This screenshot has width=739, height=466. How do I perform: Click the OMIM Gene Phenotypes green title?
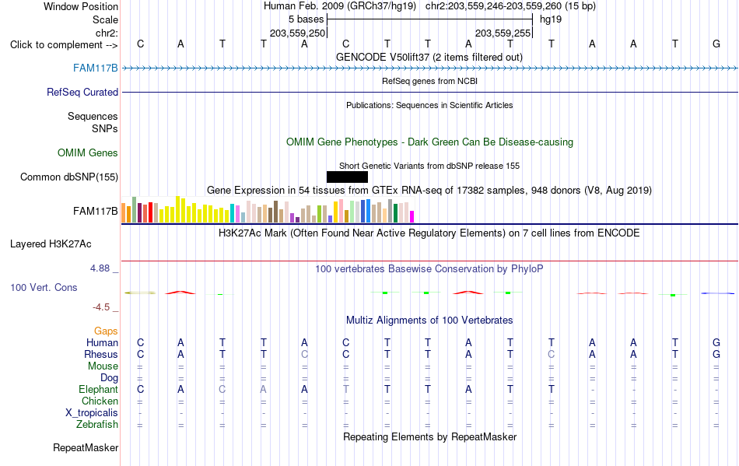tap(430, 142)
